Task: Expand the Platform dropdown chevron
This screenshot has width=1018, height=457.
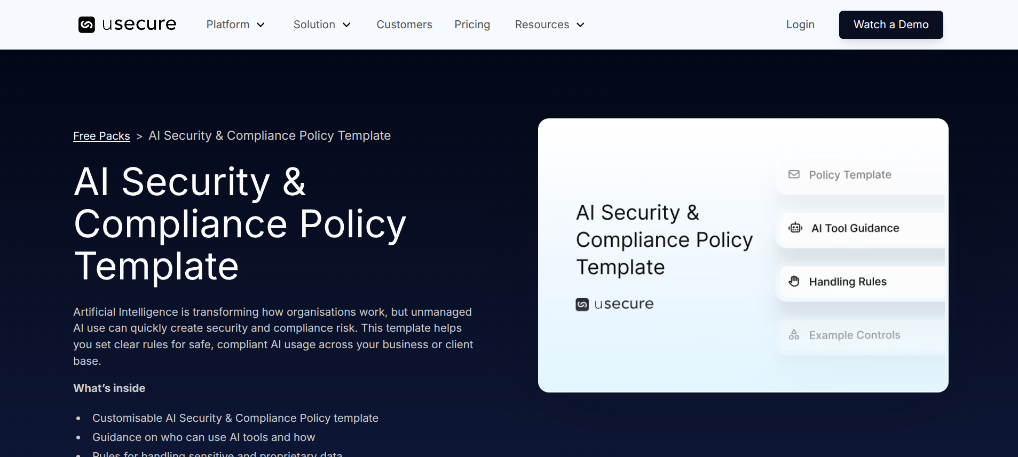Action: (x=261, y=25)
